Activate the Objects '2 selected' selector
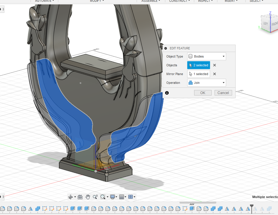This screenshot has height=215, width=278. pos(198,65)
